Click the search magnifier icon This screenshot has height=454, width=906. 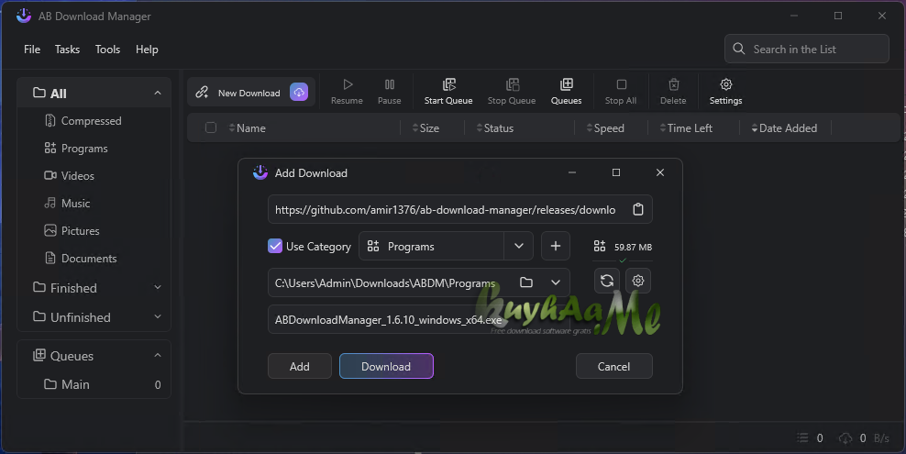point(738,49)
